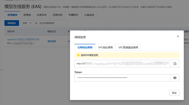
Task: Reveal the hidden Token value
Action: click(x=175, y=78)
